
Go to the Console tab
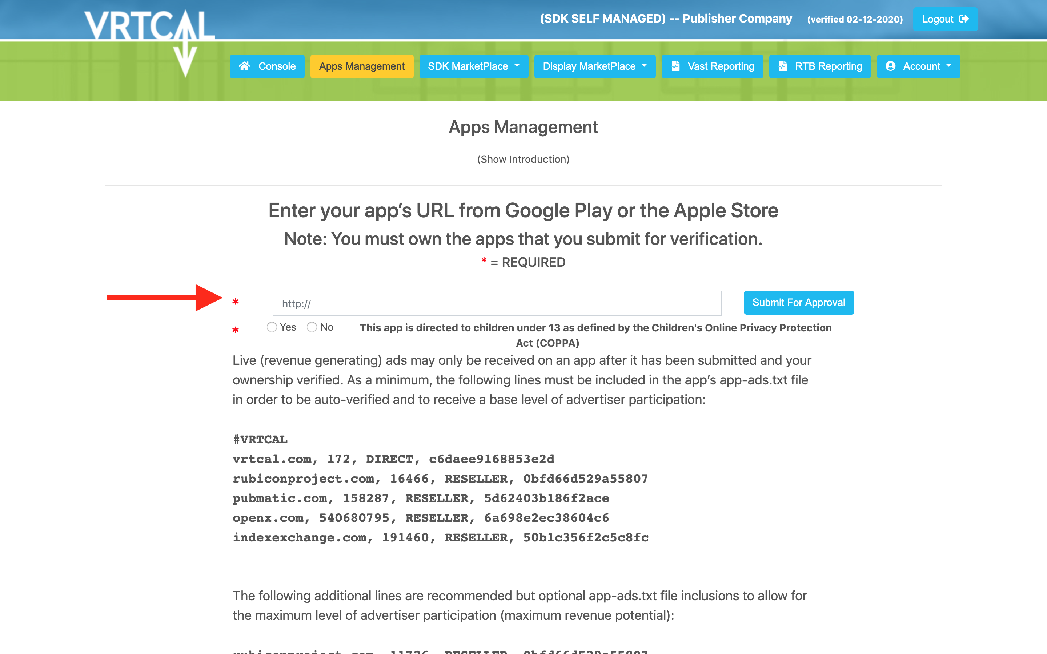click(x=277, y=66)
